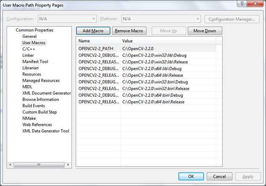Click the Remove Macro button
Viewport: 266px width, 186px height.
tap(129, 31)
